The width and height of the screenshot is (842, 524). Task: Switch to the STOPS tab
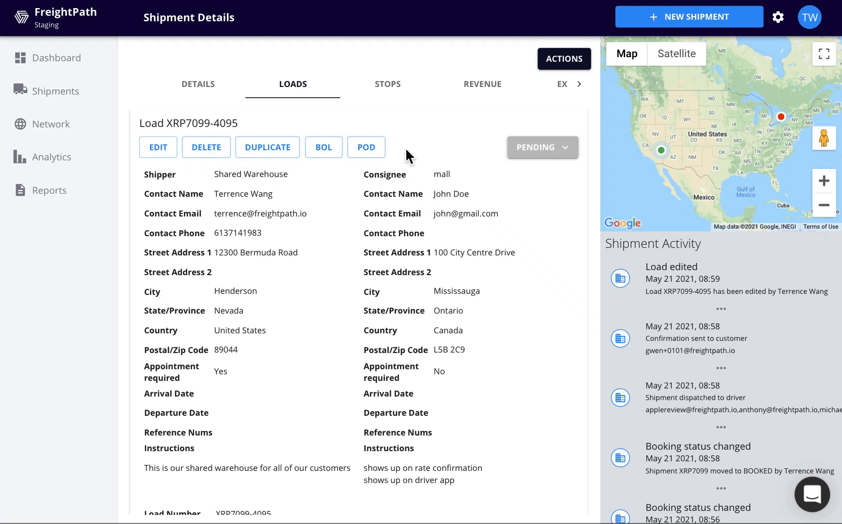[x=388, y=84]
